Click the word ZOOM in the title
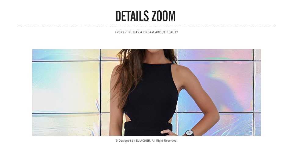Image resolution: width=293 pixels, height=145 pixels. 164,16
